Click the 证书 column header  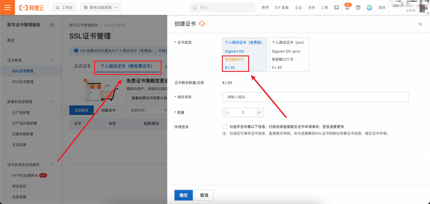78,123
